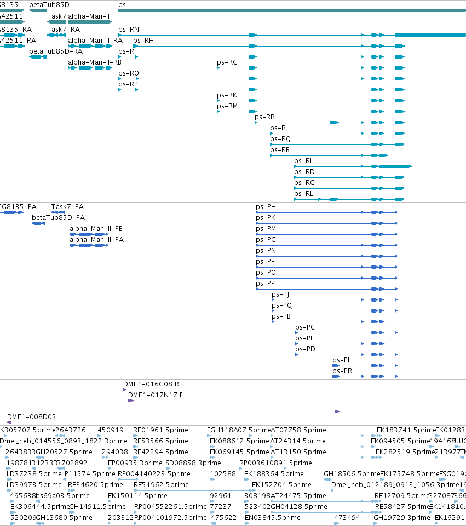Select the betaTub85D-PA protein label
The width and height of the screenshot is (466, 526).
coord(59,218)
